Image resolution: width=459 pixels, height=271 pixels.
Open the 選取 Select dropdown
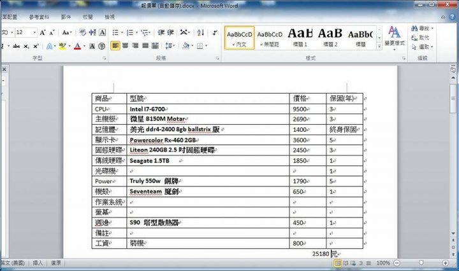[x=422, y=46]
